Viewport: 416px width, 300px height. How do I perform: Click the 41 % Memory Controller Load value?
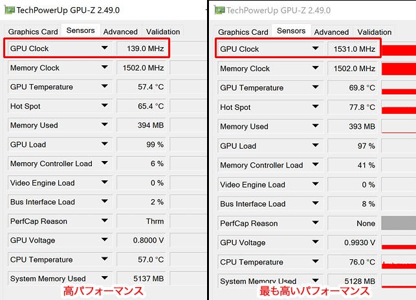(x=353, y=166)
